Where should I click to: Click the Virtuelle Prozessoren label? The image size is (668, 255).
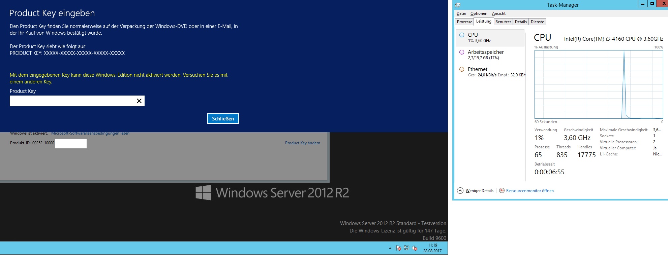pos(618,142)
